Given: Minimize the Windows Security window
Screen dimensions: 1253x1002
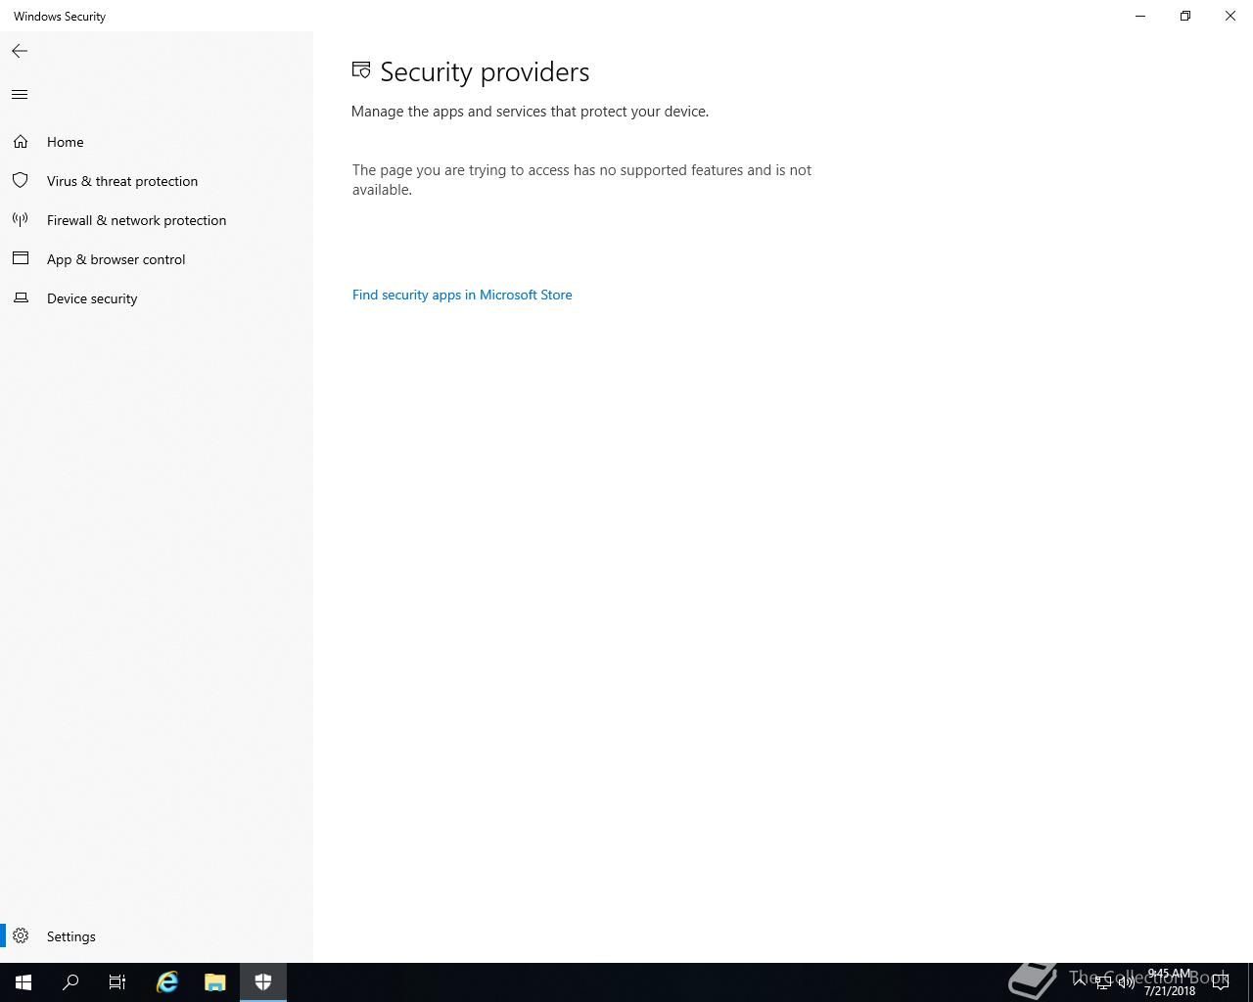Looking at the screenshot, I should pos(1140,16).
